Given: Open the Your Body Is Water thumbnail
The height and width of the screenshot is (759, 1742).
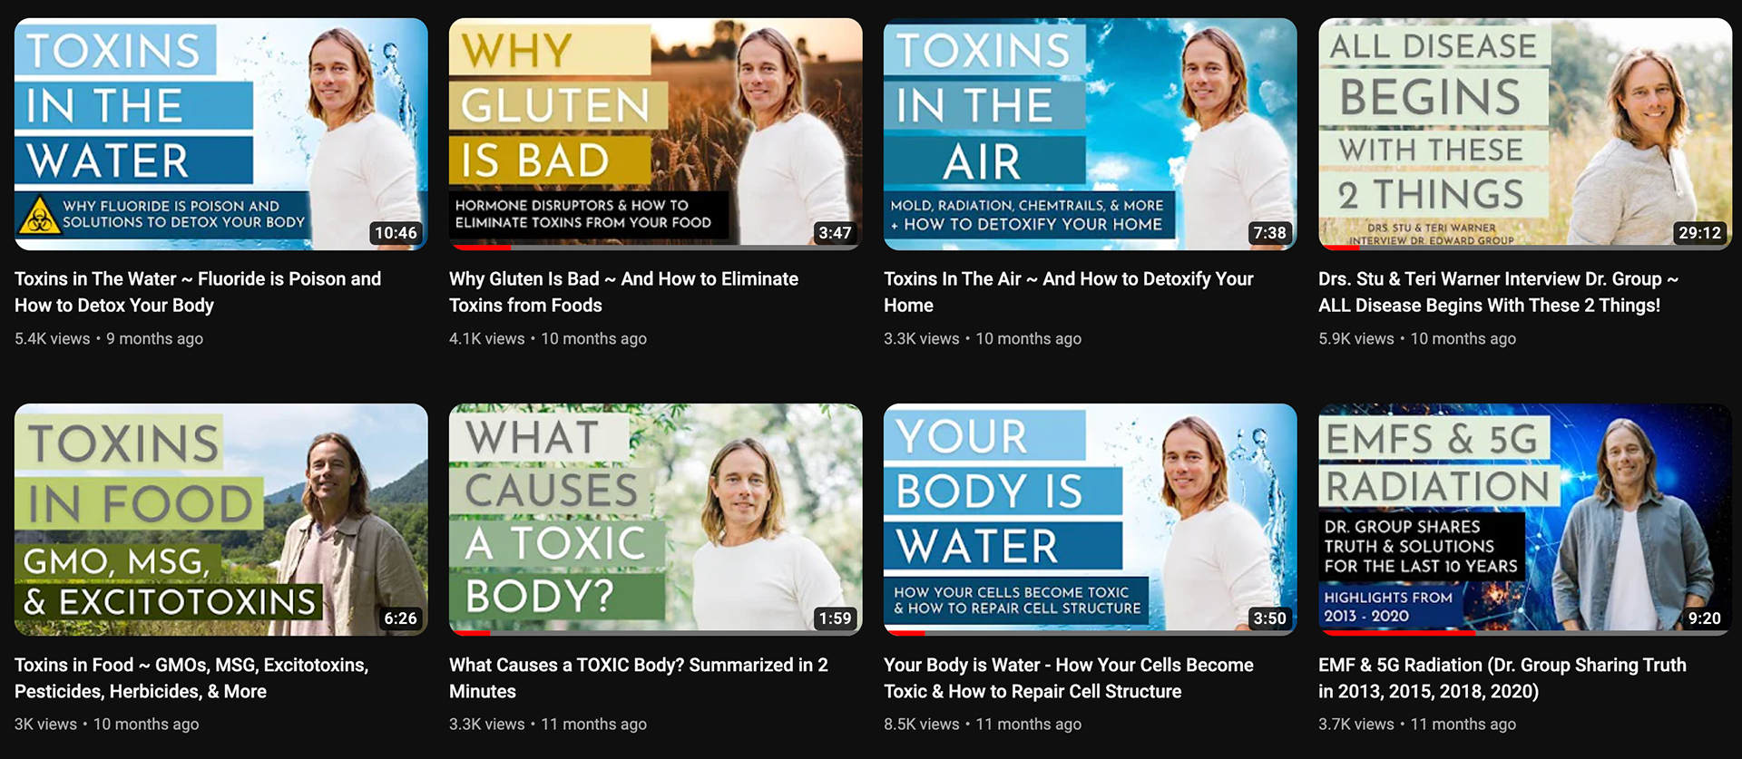Looking at the screenshot, I should pos(1090,520).
